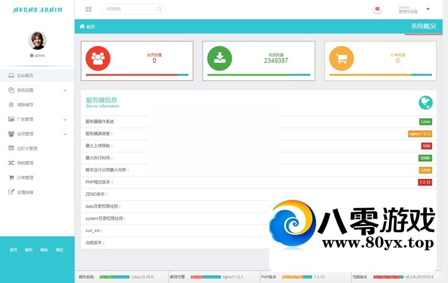Click the green video download icon
The image size is (448, 283).
(220, 59)
